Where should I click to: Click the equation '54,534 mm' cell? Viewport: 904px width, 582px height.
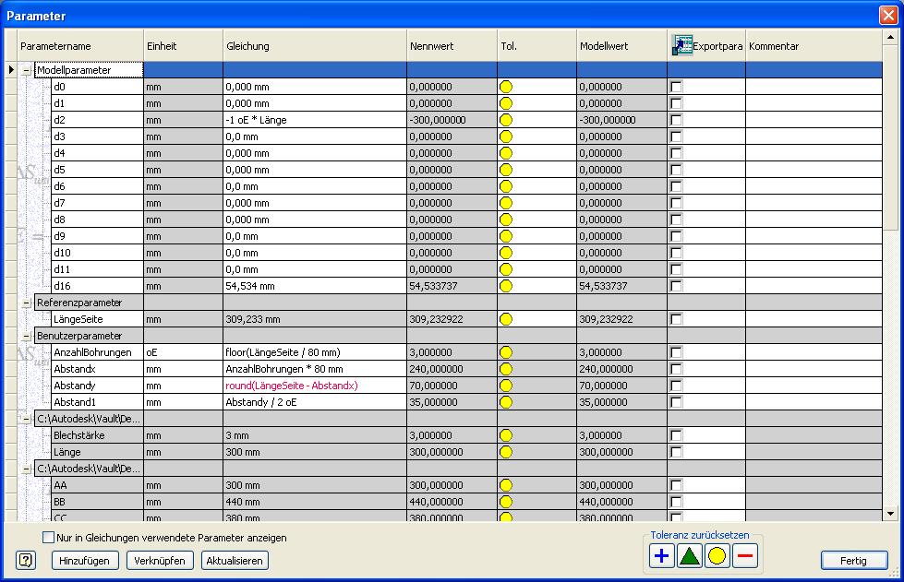click(x=315, y=286)
